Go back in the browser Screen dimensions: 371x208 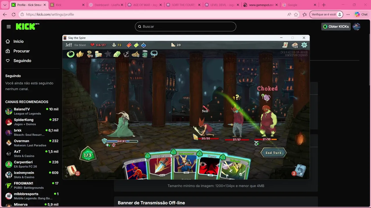(x=5, y=14)
